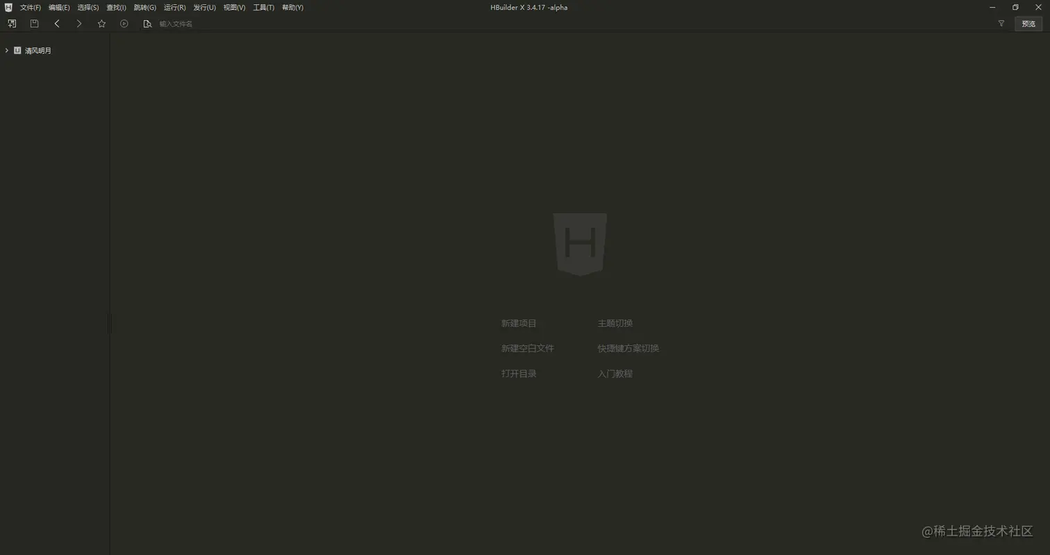Click the sidebar collapse splitter handle
The image size is (1050, 555).
[110, 324]
